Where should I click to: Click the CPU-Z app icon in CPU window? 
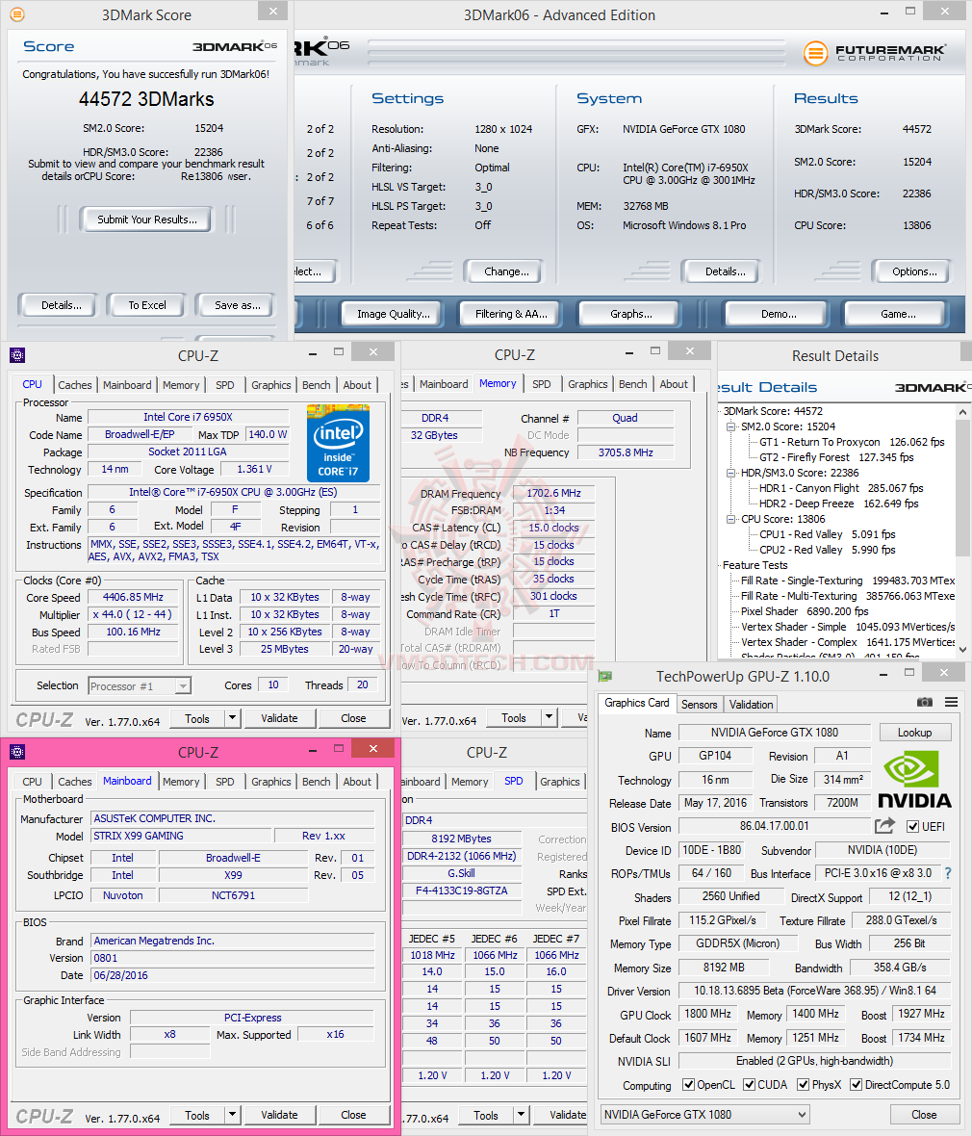click(17, 355)
